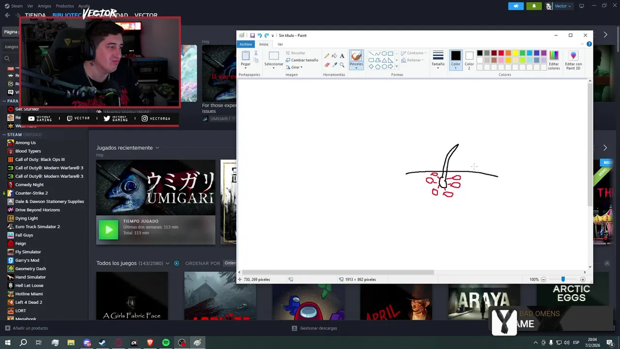Undo the last stroke in Paint
This screenshot has width=620, height=349.
point(259,35)
